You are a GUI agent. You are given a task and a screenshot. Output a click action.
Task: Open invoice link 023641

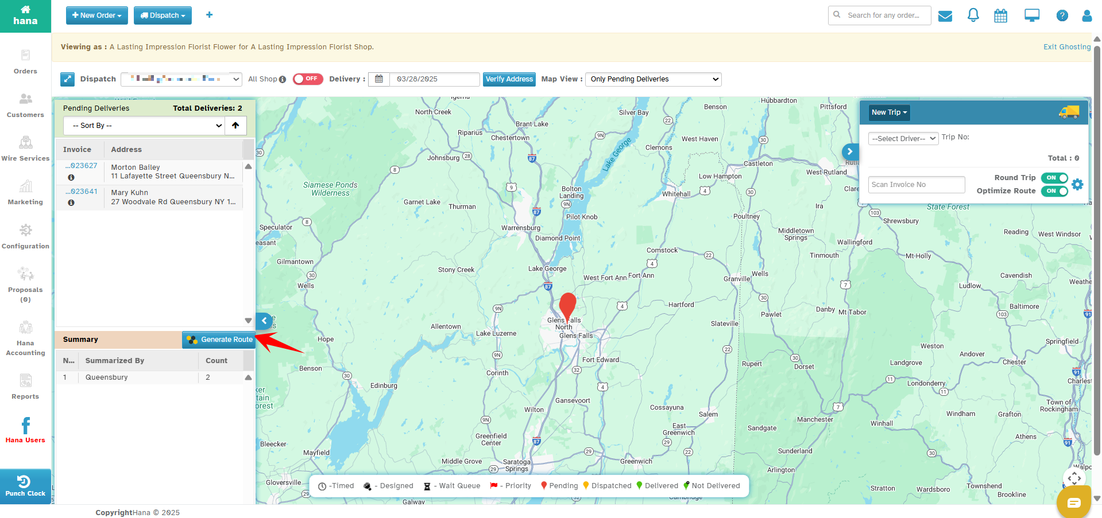click(82, 192)
